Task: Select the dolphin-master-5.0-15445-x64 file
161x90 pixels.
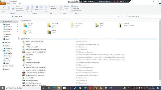Action: [34, 42]
